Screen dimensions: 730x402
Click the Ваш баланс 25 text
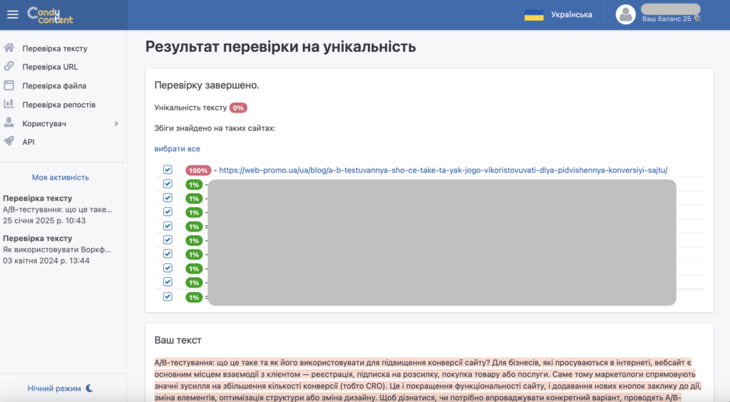pos(667,19)
